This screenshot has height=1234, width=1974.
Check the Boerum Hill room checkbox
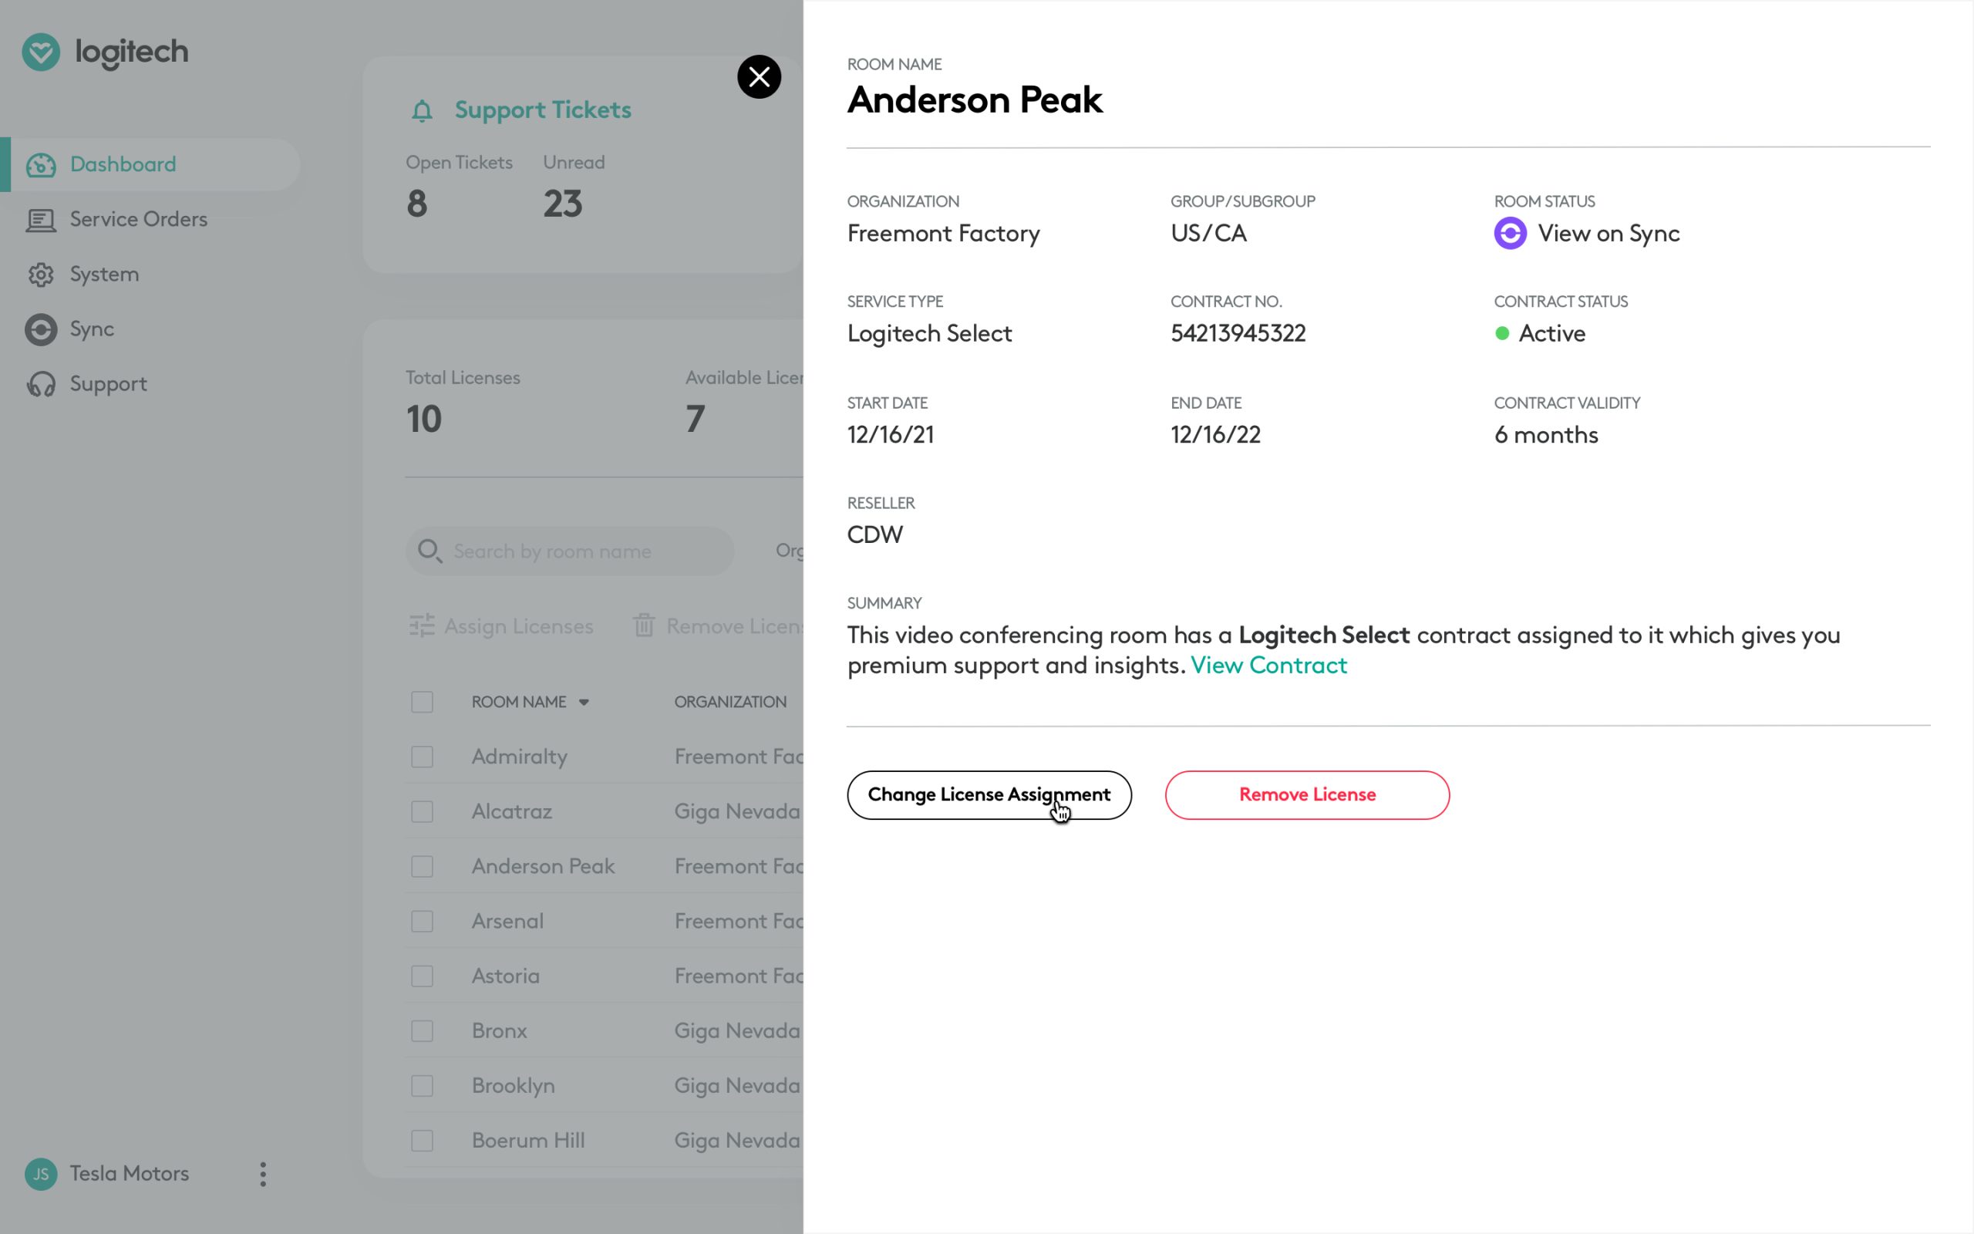coord(422,1140)
